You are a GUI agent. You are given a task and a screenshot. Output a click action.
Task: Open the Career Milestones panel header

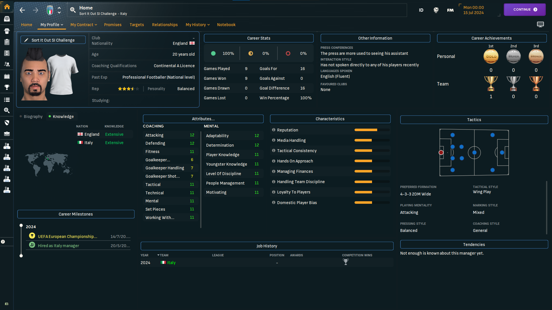[76, 214]
